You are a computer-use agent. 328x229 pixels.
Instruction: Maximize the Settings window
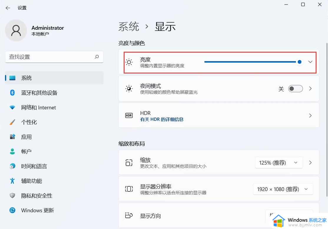click(303, 4)
